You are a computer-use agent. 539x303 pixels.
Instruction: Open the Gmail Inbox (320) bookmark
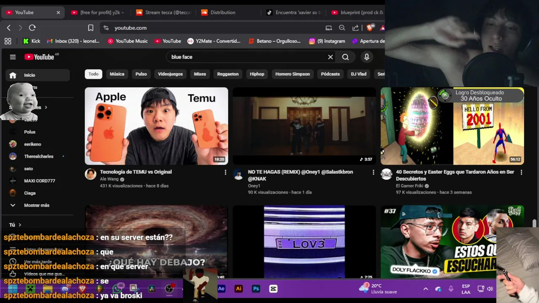pos(73,41)
